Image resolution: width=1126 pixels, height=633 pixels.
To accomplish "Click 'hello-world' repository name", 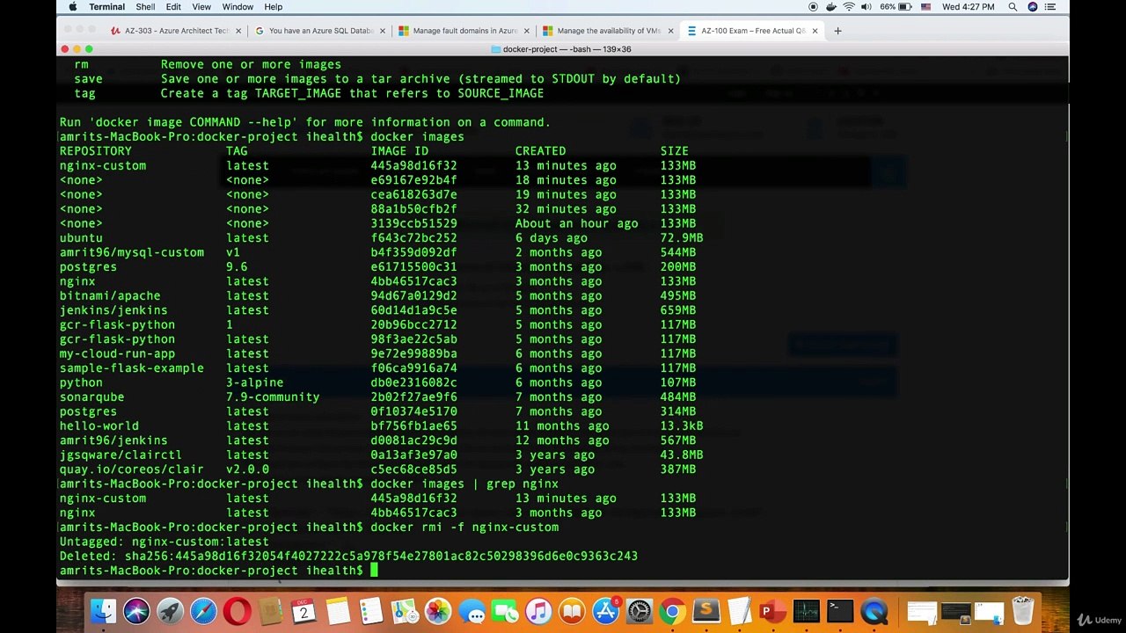I will 99,426.
